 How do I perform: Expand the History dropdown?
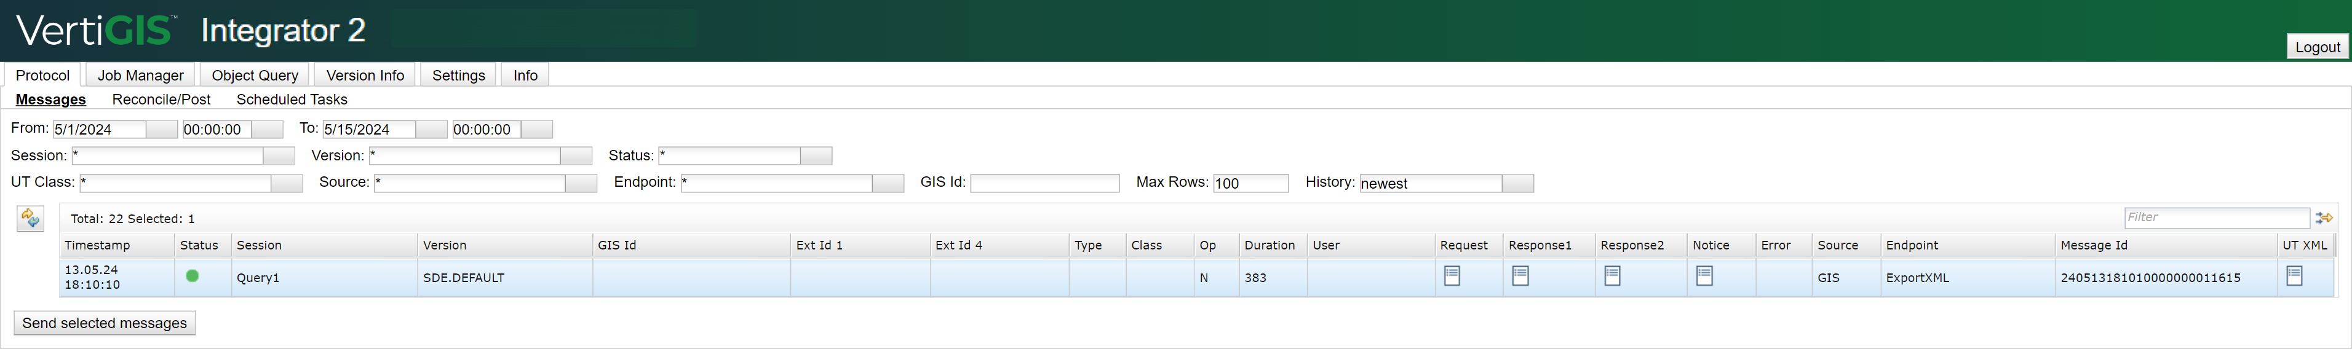click(1517, 183)
